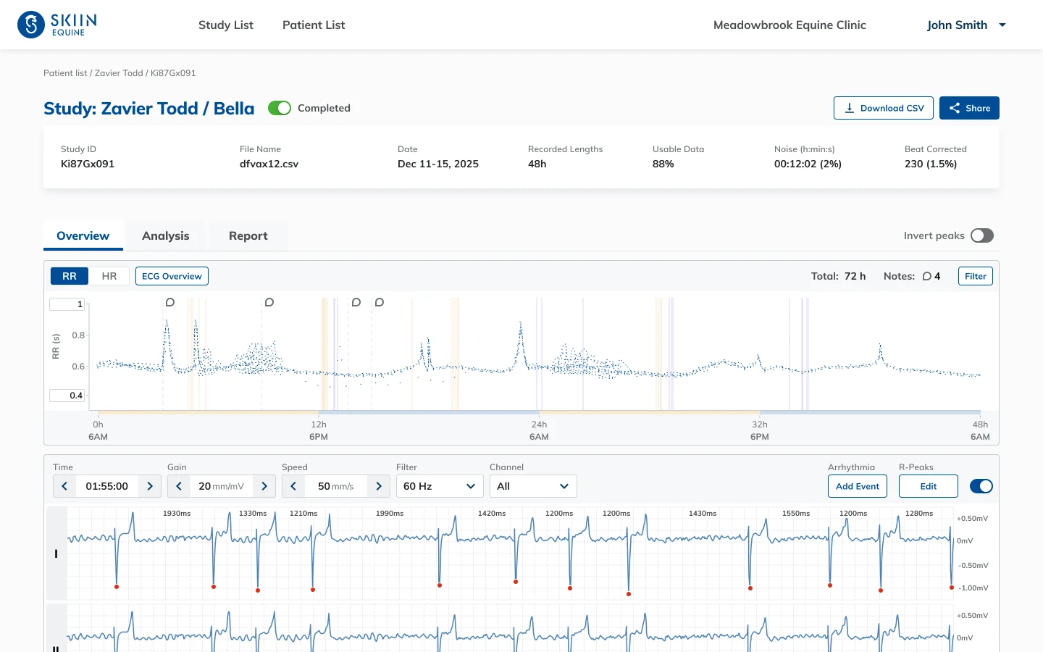
Task: Open the rightmost note marker on RR chart
Action: [380, 302]
